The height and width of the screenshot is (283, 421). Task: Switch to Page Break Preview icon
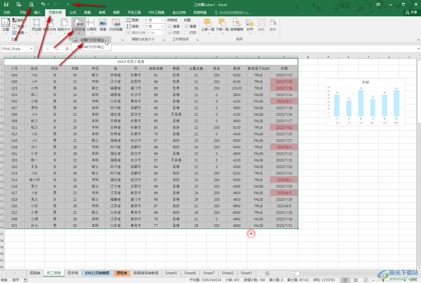click(x=366, y=280)
